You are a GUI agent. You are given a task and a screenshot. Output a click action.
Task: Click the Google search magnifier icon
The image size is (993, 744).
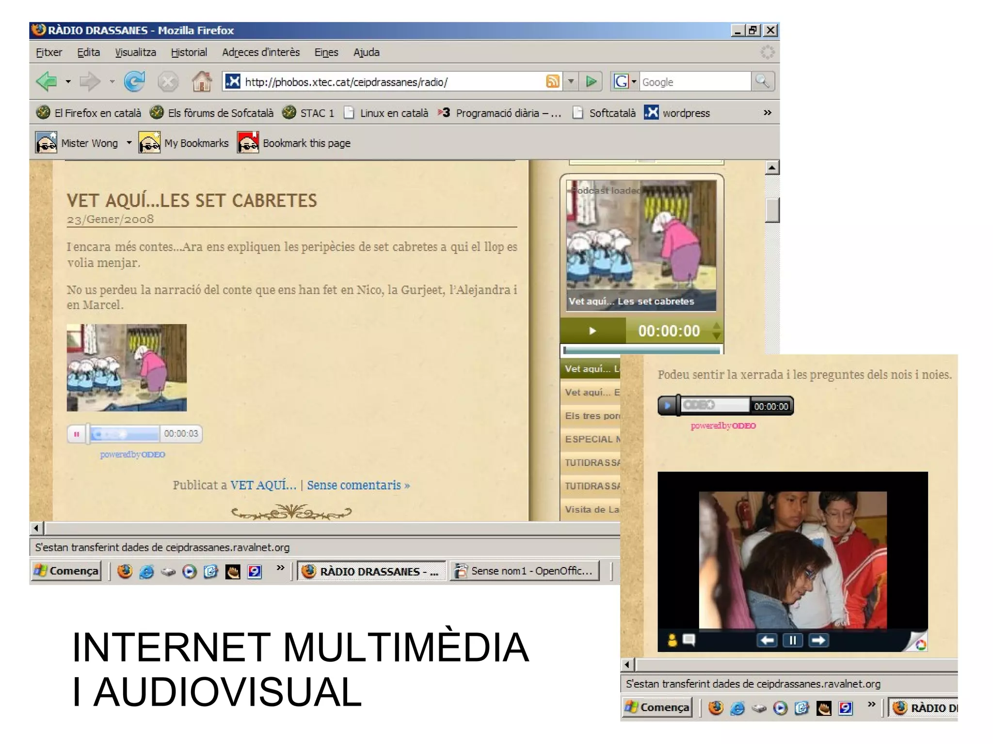click(x=763, y=81)
